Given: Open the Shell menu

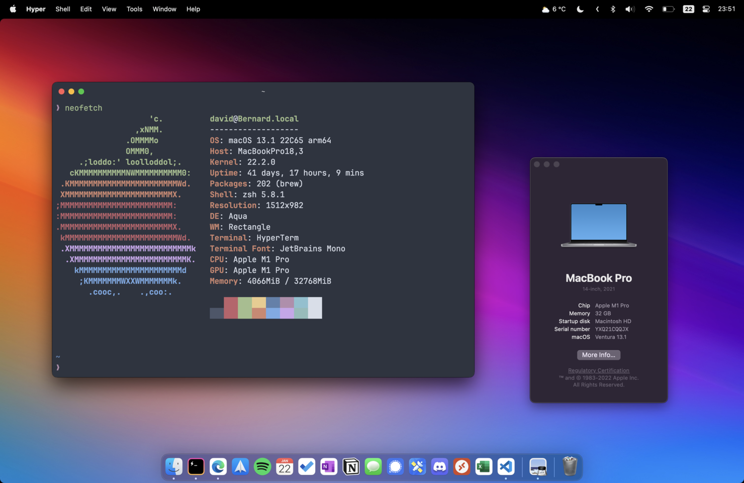Looking at the screenshot, I should pos(62,9).
